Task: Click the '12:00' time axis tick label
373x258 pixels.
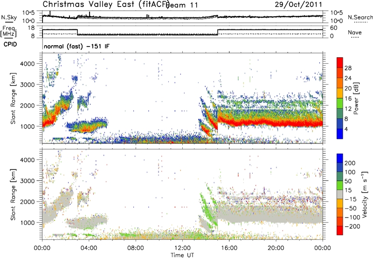Action: tap(182, 248)
